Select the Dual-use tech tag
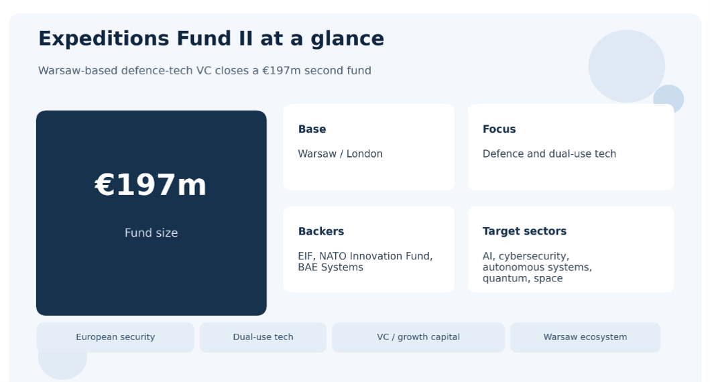The width and height of the screenshot is (710, 382). pyautogui.click(x=263, y=337)
